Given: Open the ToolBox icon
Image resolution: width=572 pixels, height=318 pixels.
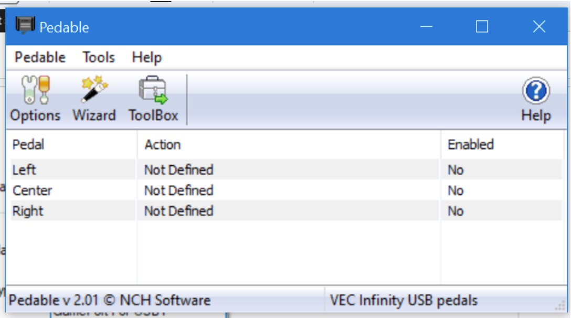Looking at the screenshot, I should (x=153, y=99).
